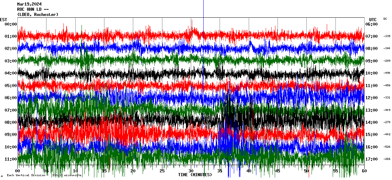Click the -490 DC offset value
The image size is (392, 180).
point(387,73)
